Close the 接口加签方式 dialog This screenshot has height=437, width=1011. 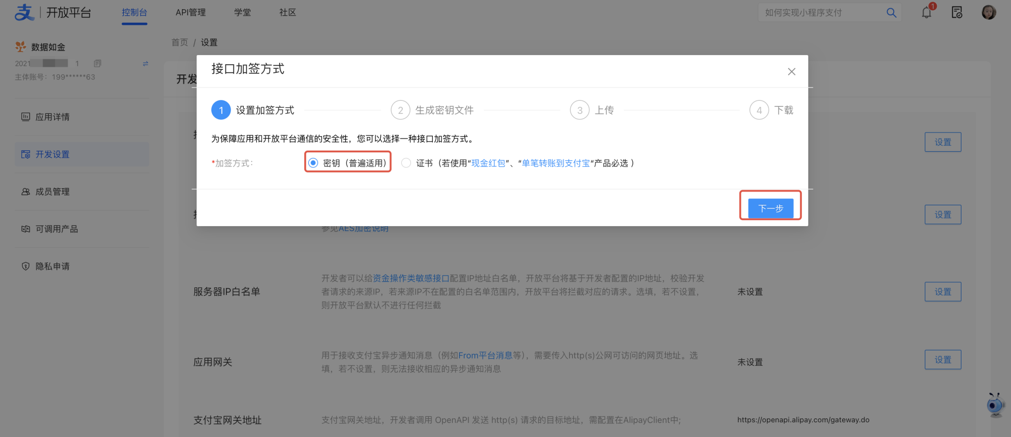[792, 72]
